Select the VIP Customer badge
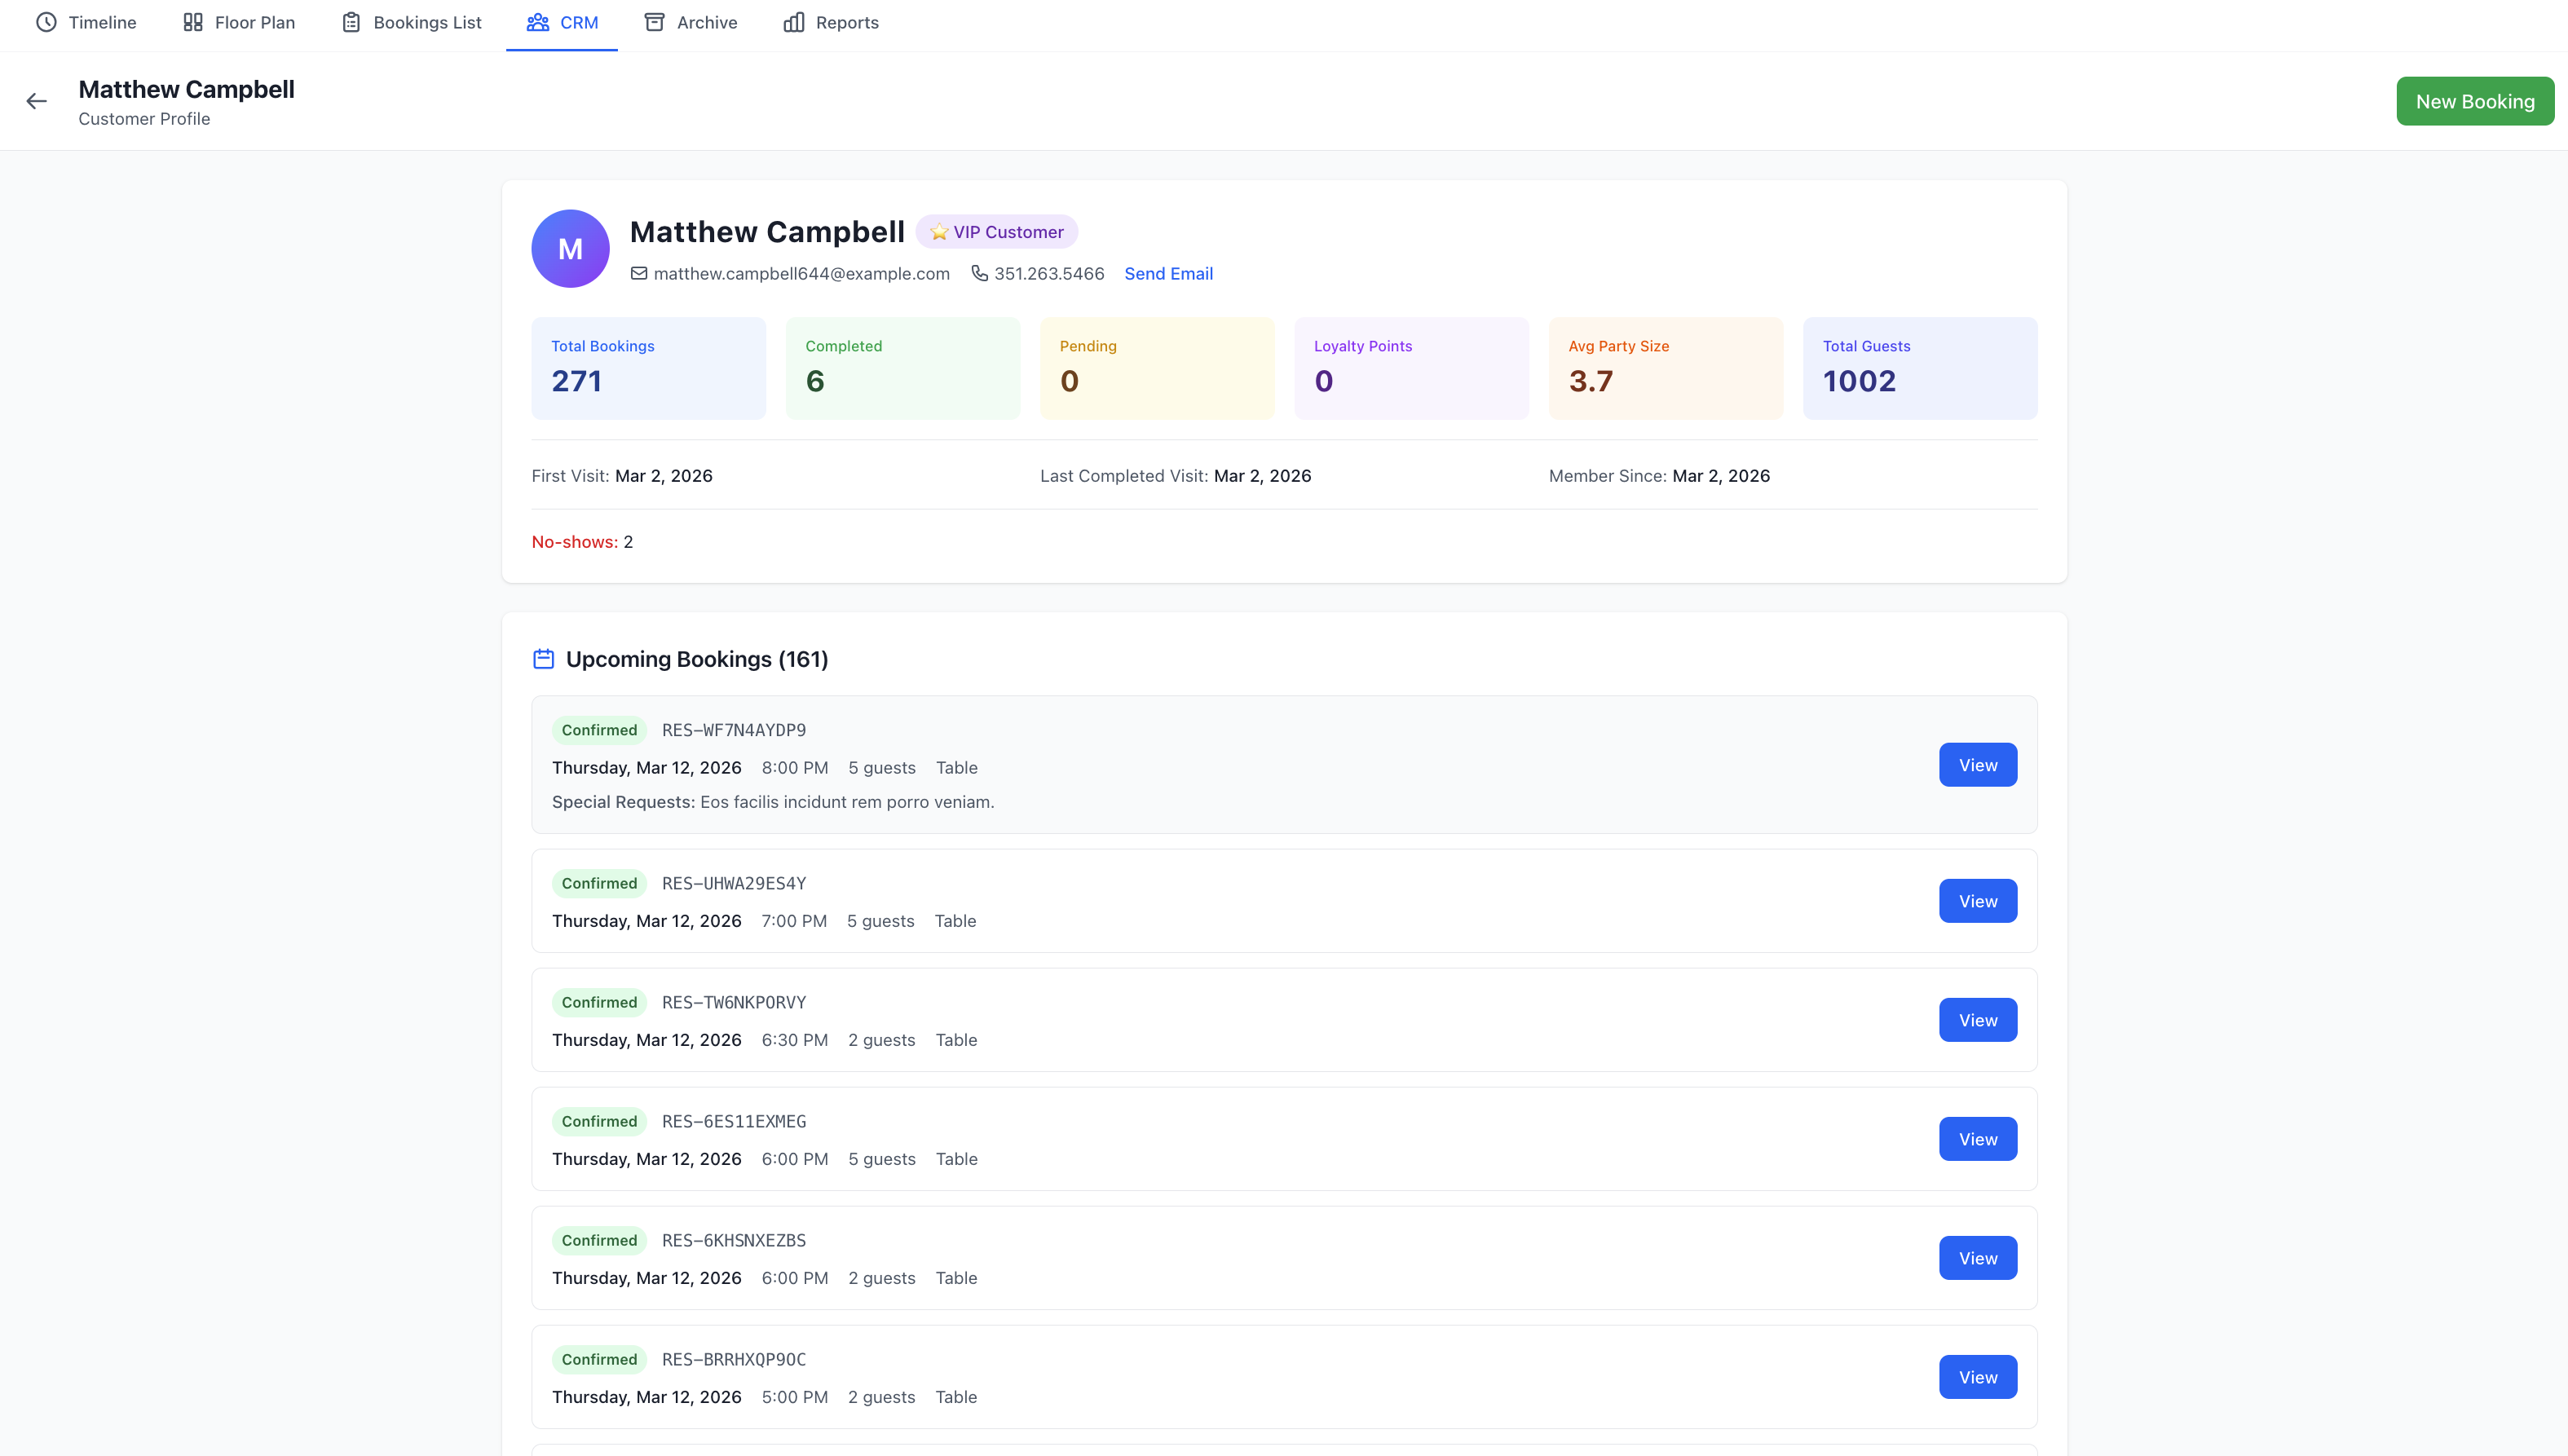This screenshot has height=1456, width=2568. coord(997,231)
